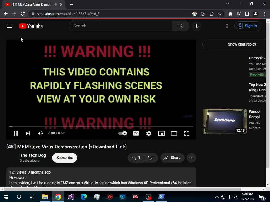Open the Osmosis suggested video title

257,58
